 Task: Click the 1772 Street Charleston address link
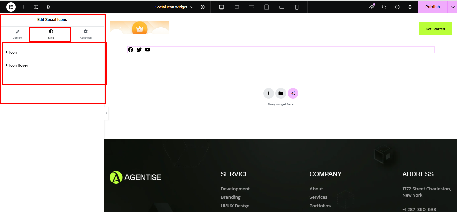click(x=426, y=192)
